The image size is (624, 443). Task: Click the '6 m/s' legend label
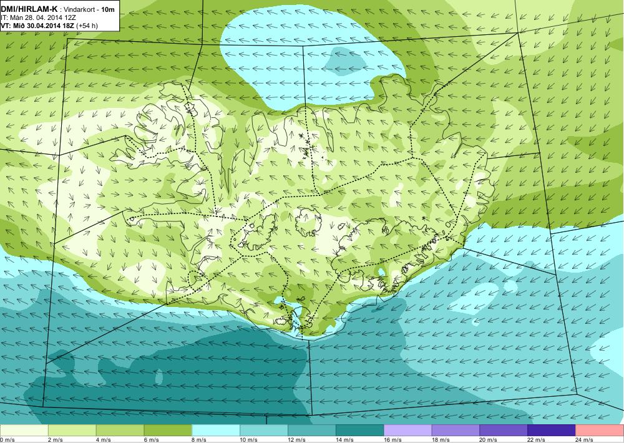[x=151, y=440]
